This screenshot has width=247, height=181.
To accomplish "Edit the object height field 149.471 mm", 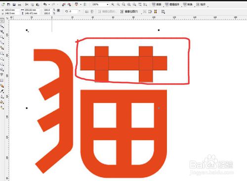I will pyautogui.click(x=32, y=13).
